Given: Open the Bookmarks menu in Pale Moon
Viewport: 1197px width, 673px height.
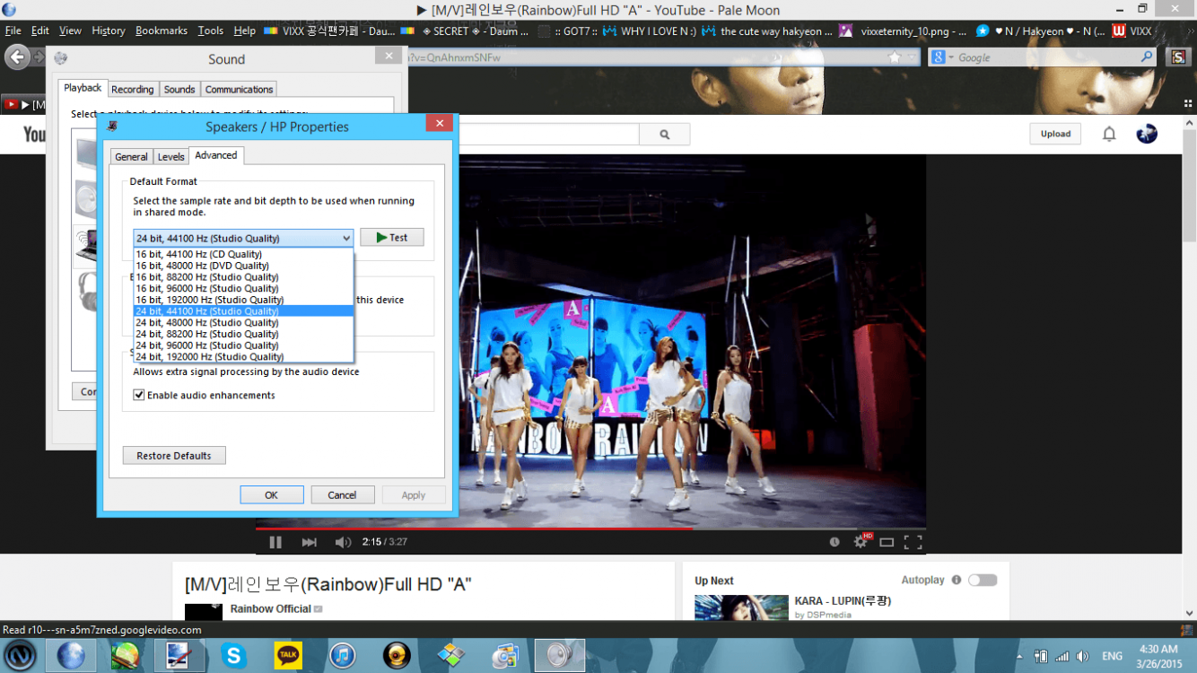Looking at the screenshot, I should [161, 30].
